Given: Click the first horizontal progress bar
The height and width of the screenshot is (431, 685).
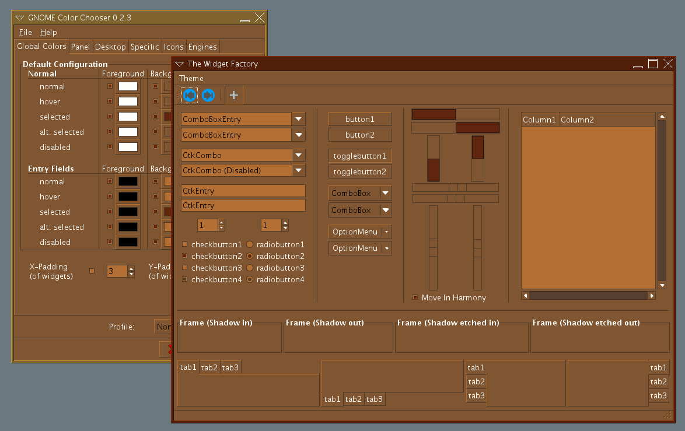Looking at the screenshot, I should click(456, 114).
